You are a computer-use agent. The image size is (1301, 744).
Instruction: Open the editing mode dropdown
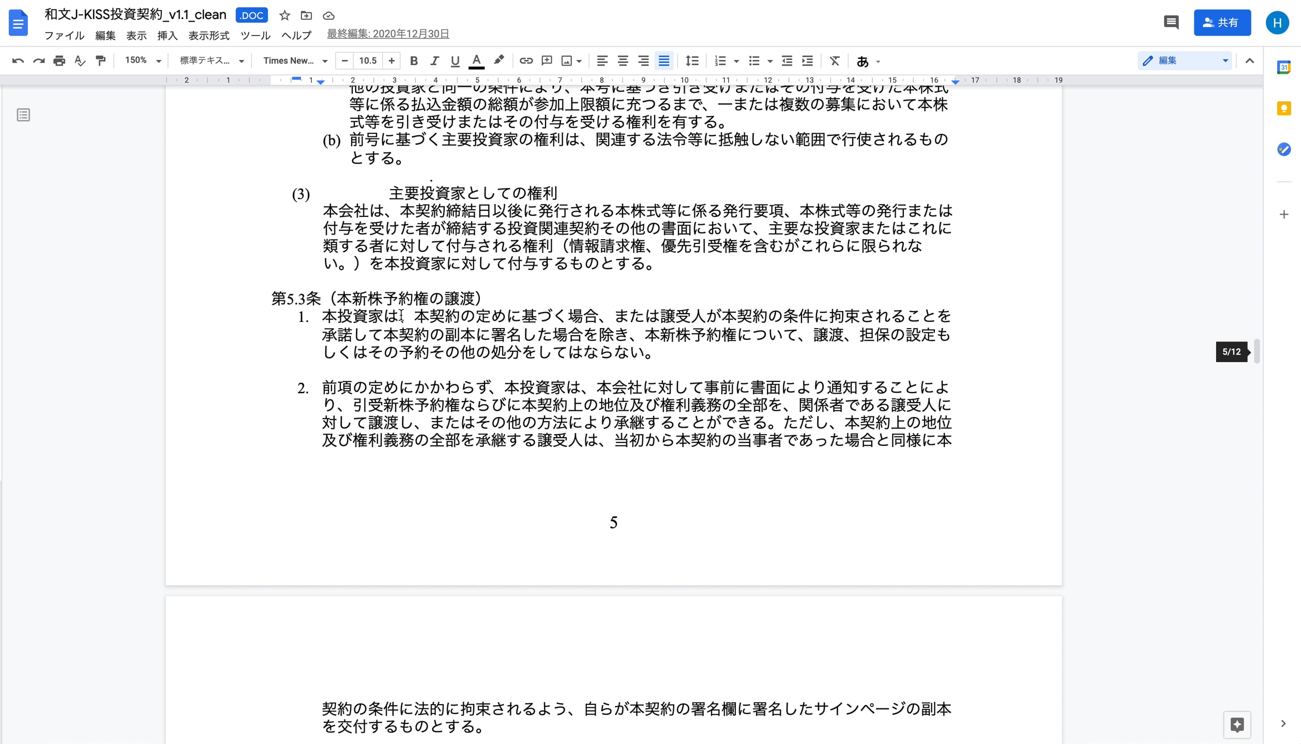coord(1184,60)
